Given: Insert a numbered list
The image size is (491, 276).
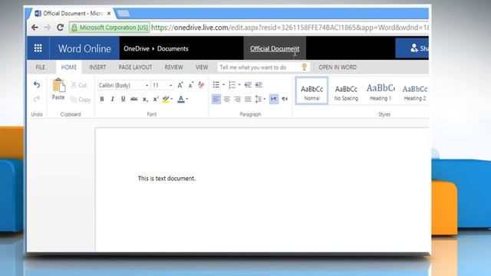Looking at the screenshot, I should tap(232, 85).
